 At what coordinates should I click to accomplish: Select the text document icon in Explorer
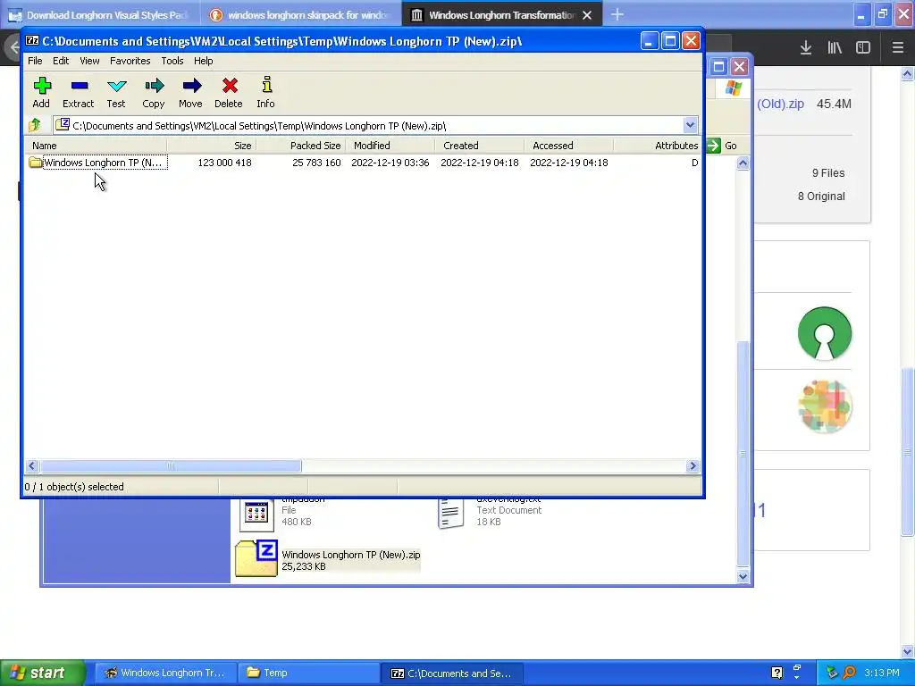tap(451, 514)
